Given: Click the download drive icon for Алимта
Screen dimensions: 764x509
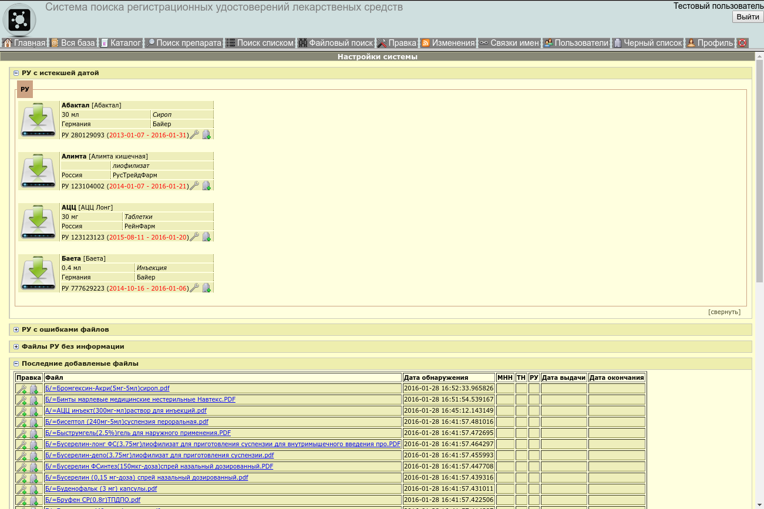Looking at the screenshot, I should coord(39,171).
